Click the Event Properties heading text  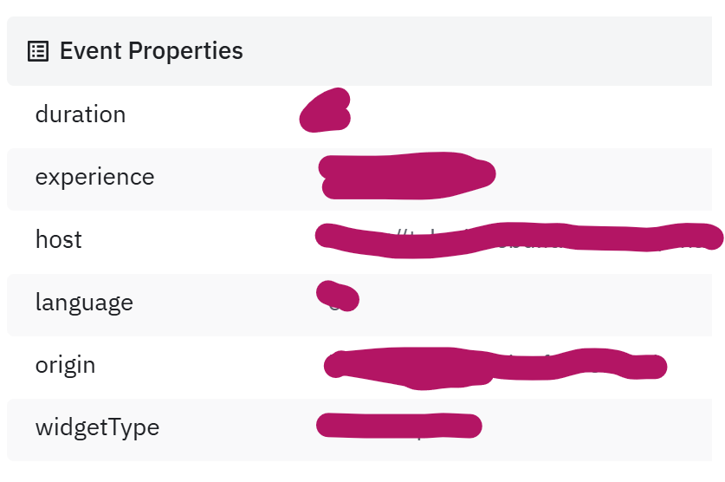click(x=152, y=51)
